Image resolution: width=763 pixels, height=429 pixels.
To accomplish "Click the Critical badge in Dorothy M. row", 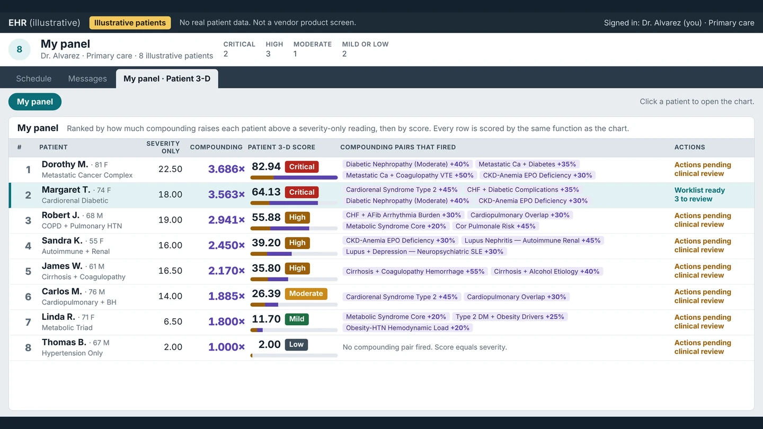I will point(301,167).
